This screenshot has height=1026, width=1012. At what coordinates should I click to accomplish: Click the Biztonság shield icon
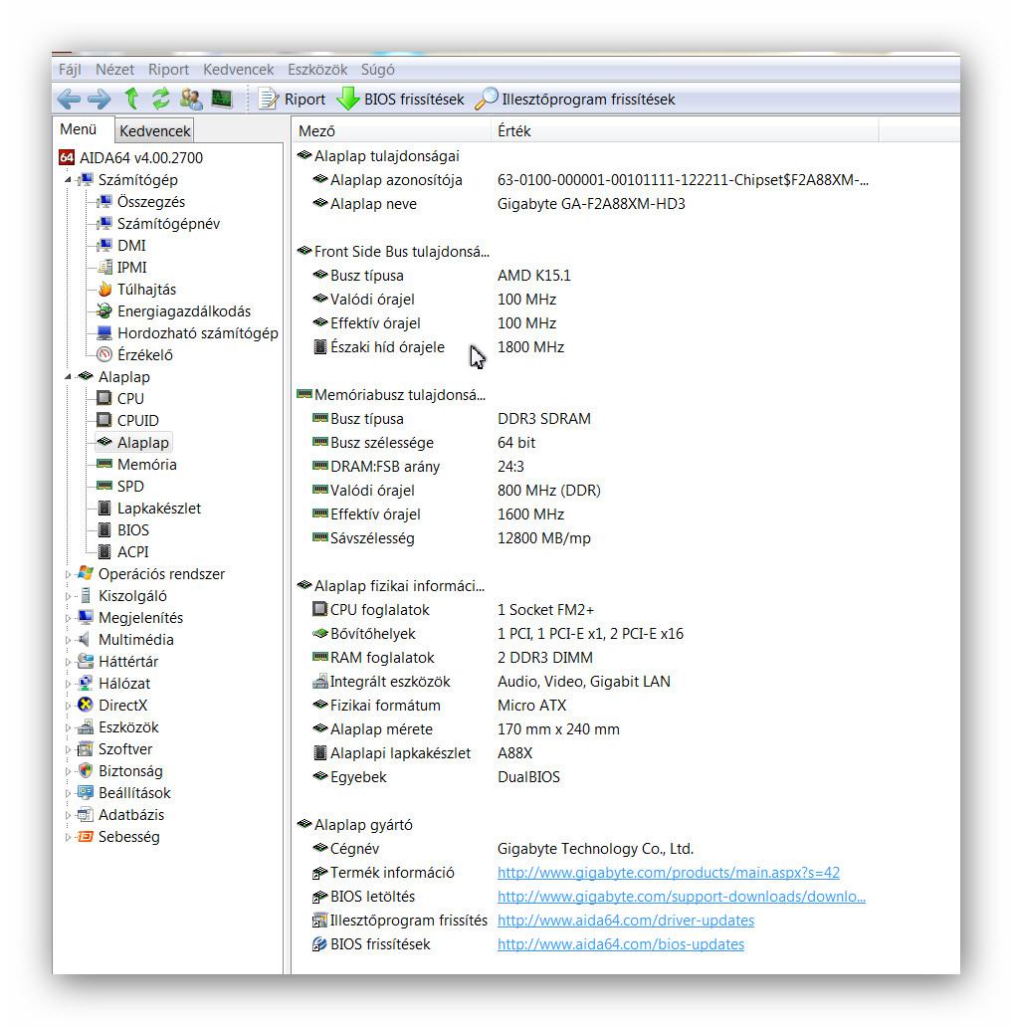85,771
